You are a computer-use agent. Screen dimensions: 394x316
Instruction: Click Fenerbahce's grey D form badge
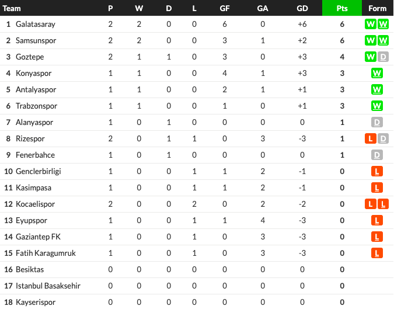pyautogui.click(x=377, y=155)
